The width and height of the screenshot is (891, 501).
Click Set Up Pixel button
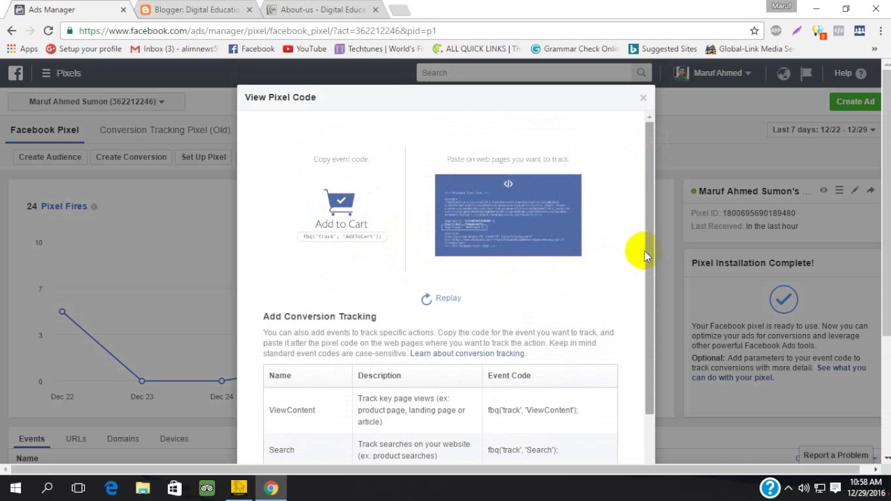click(203, 157)
